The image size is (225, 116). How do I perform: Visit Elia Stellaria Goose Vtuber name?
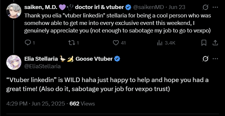(x=68, y=59)
